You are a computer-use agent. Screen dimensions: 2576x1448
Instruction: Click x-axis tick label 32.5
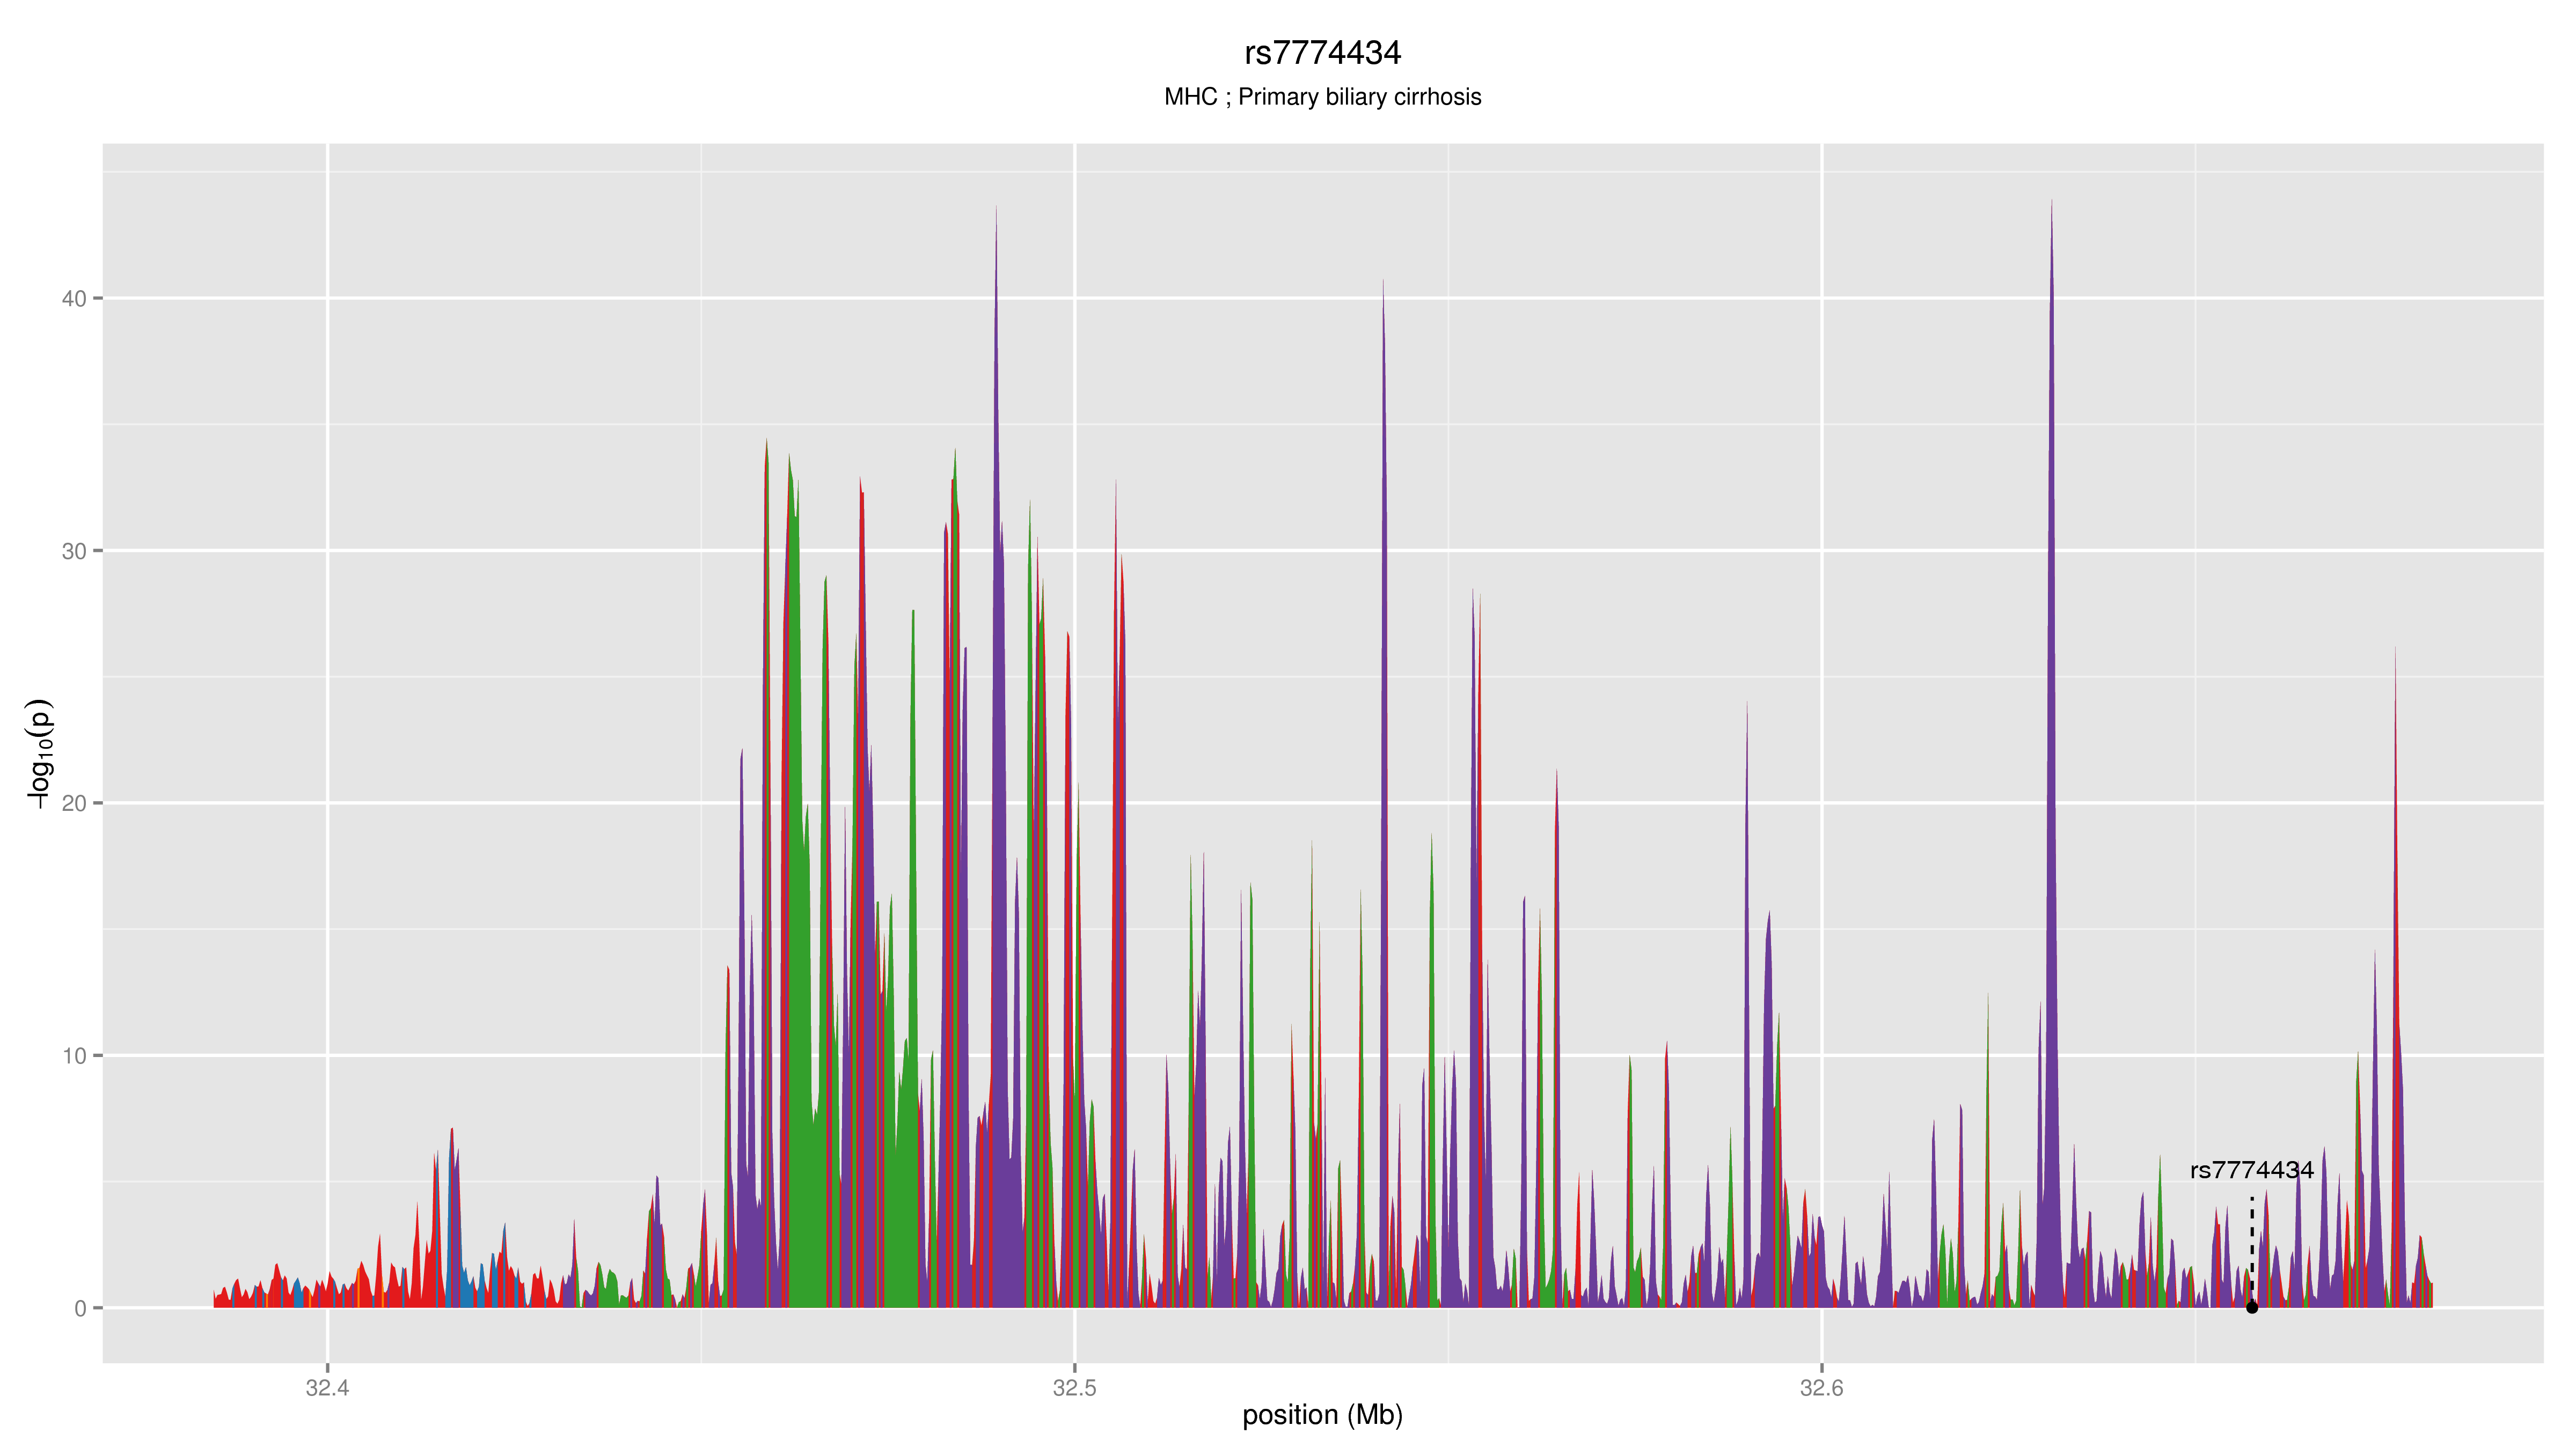1074,1388
